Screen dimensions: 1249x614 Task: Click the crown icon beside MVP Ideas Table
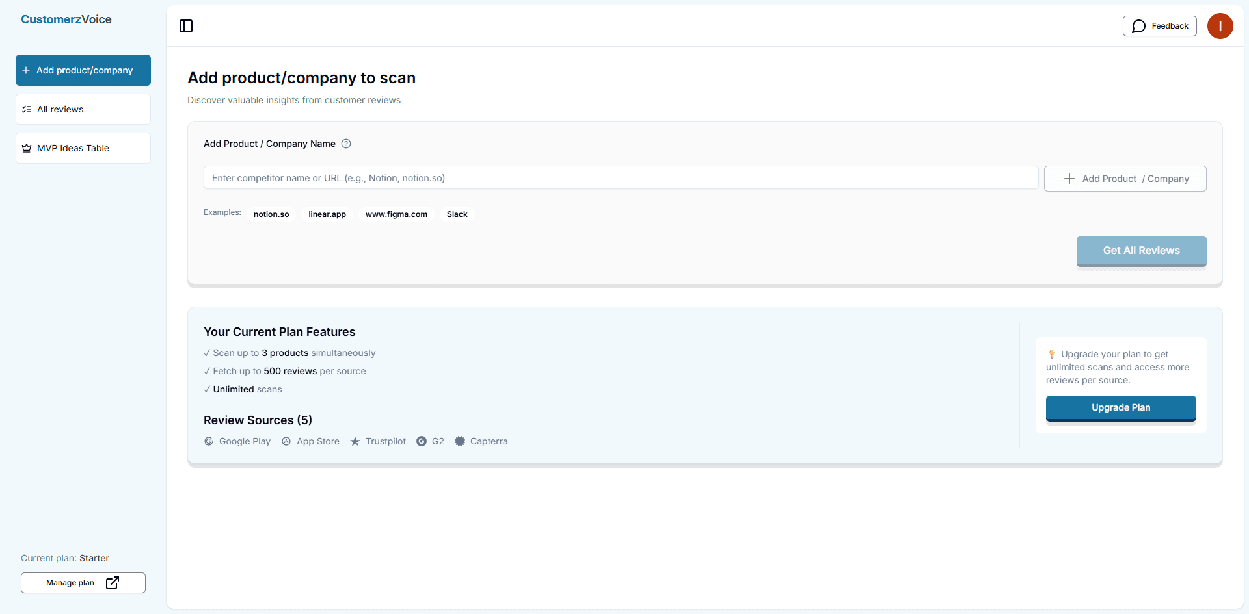click(x=27, y=147)
